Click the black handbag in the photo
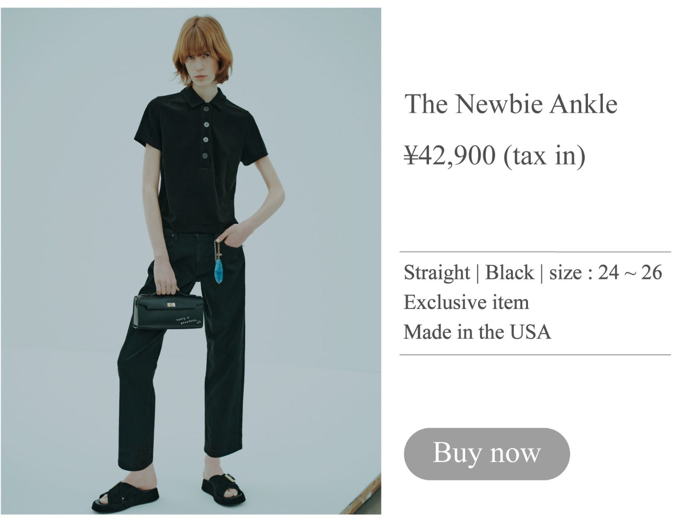This screenshot has height=522, width=689. [x=168, y=311]
